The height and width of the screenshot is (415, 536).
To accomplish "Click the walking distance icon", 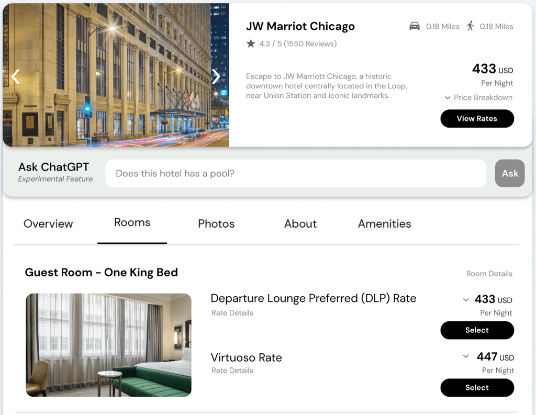I will pos(471,26).
